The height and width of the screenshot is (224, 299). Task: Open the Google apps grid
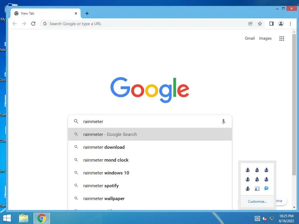(x=282, y=38)
